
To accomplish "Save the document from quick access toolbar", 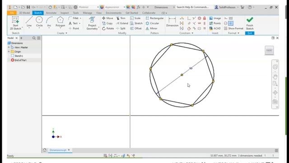I will pyautogui.click(x=28, y=7).
